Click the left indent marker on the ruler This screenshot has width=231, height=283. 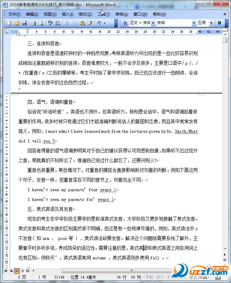point(18,33)
